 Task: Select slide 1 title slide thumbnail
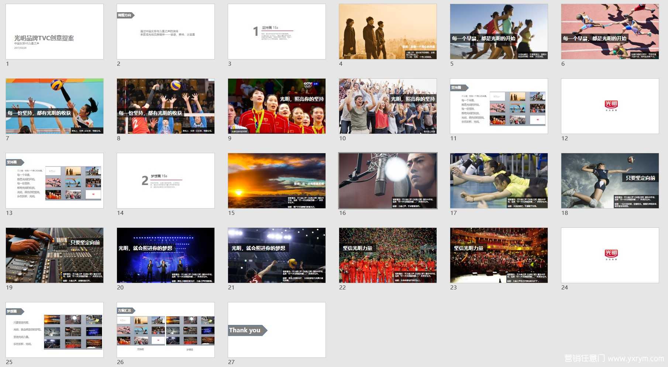[x=55, y=31]
